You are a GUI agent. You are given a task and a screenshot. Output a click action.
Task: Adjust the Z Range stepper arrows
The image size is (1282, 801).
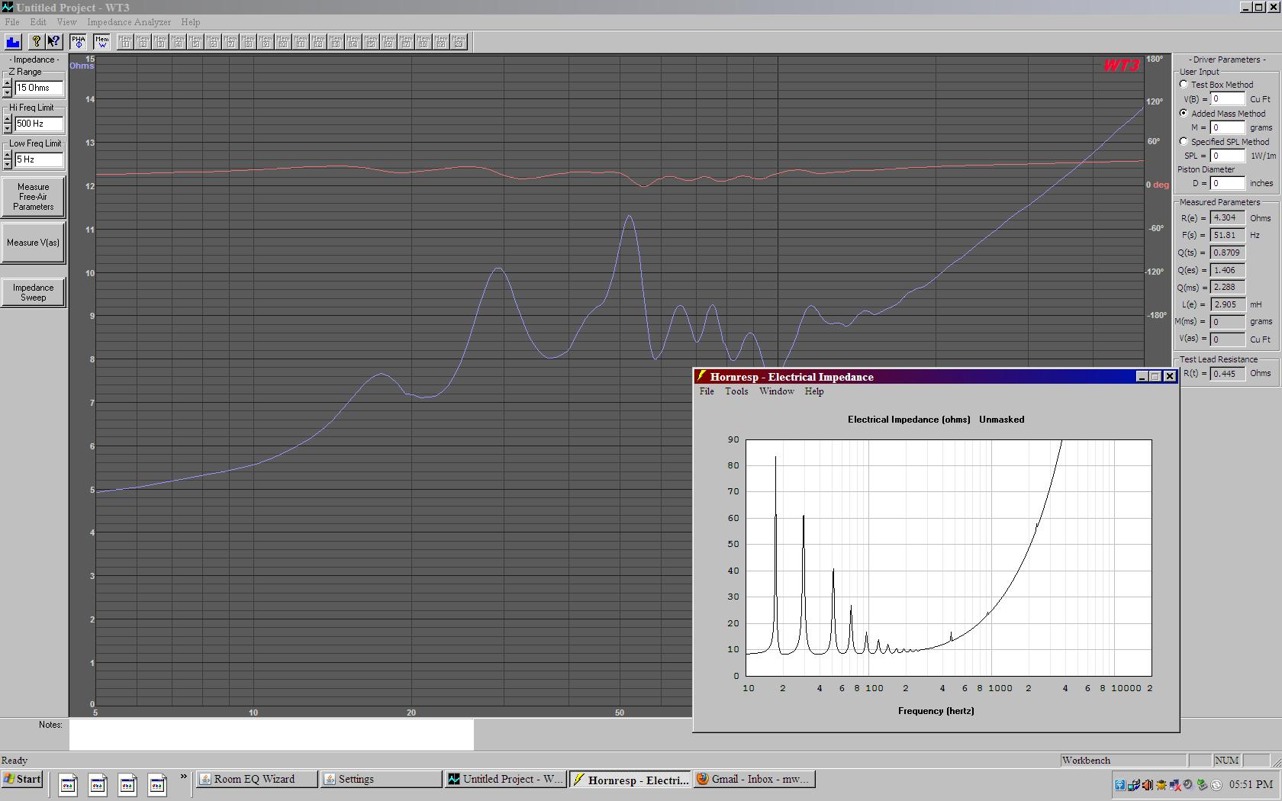(x=8, y=88)
